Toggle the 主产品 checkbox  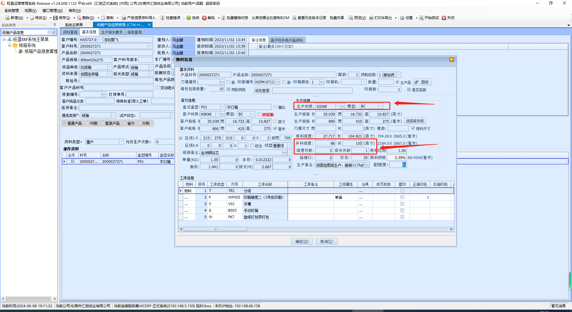tap(397, 82)
